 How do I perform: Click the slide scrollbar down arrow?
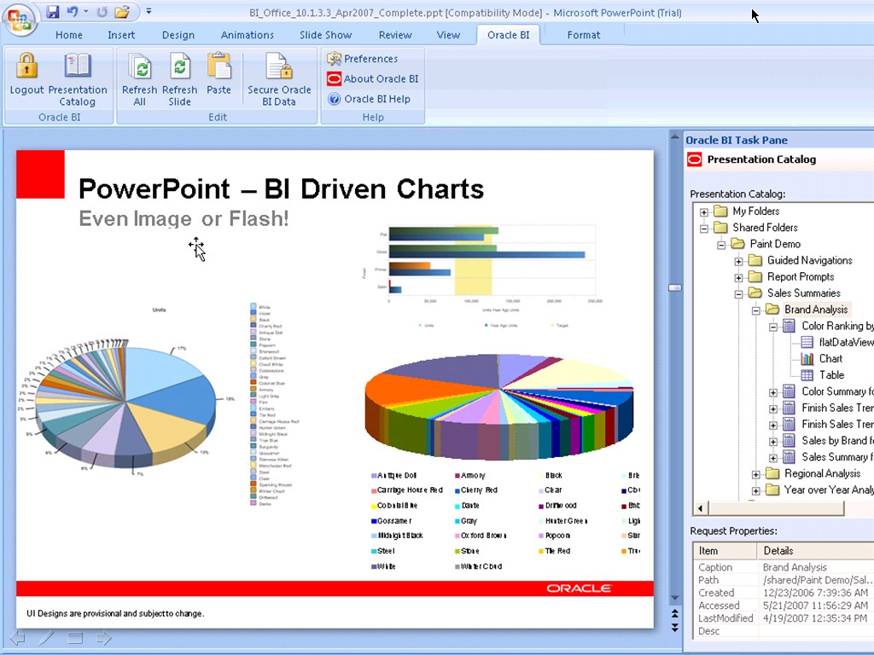pyautogui.click(x=674, y=598)
